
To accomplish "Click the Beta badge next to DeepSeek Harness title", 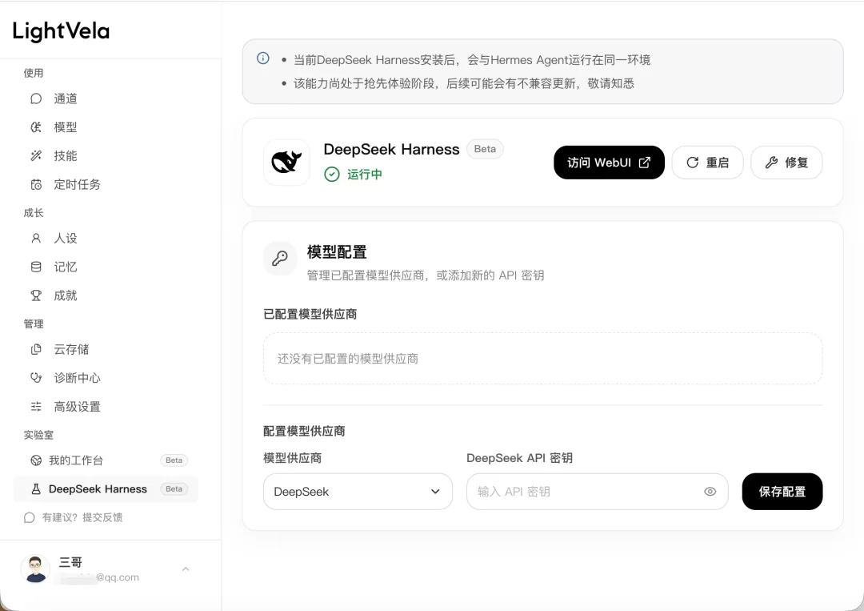I will pyautogui.click(x=485, y=149).
